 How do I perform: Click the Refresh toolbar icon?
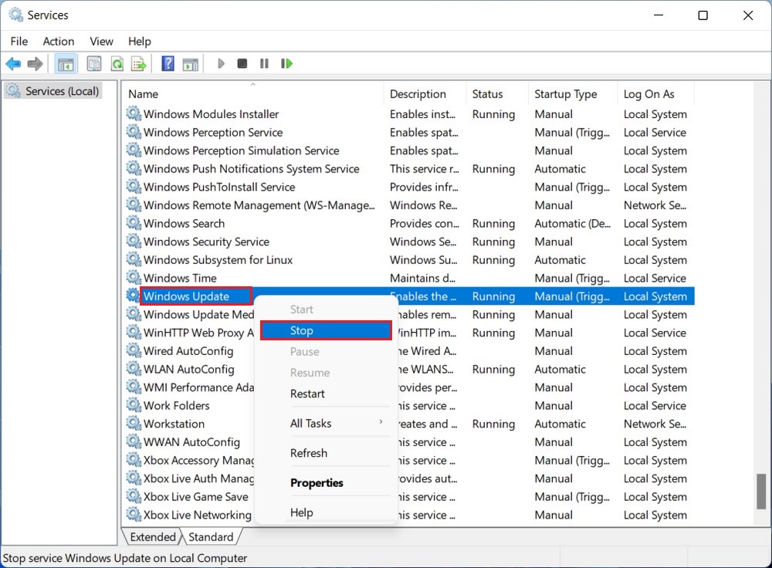pyautogui.click(x=117, y=63)
